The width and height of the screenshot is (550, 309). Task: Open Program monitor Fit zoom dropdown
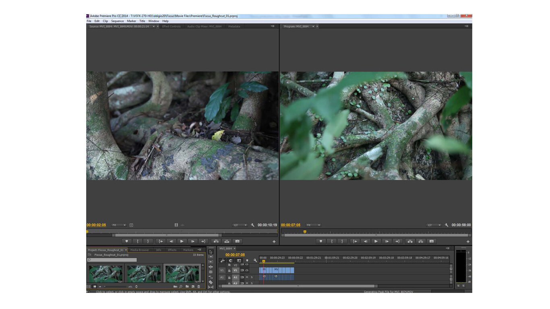point(313,225)
